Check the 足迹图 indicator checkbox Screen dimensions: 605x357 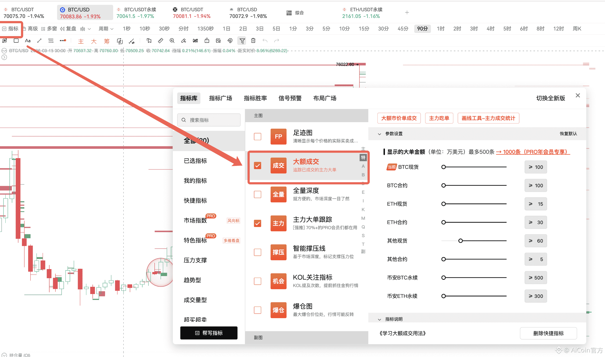click(257, 136)
